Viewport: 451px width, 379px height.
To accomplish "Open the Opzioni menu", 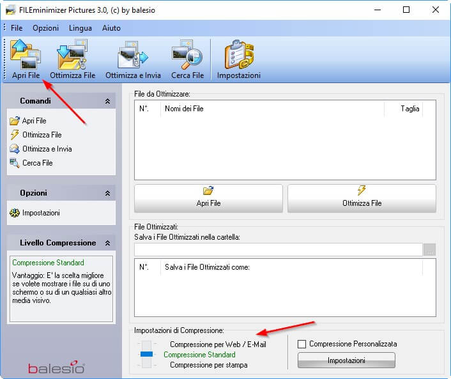I will [x=45, y=28].
